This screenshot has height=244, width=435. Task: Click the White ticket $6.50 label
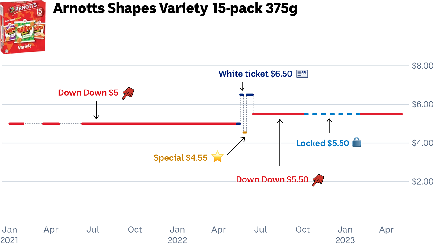(256, 74)
